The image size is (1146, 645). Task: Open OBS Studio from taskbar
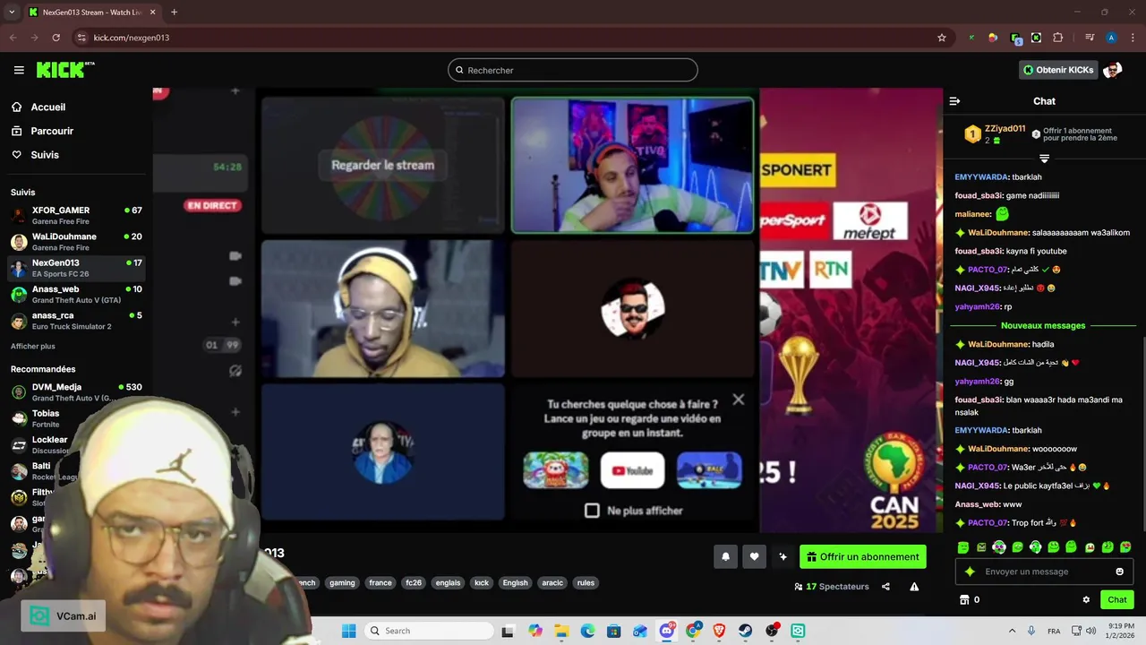pos(772,631)
